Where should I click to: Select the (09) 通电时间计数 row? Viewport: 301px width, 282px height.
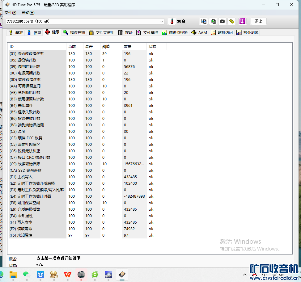(88, 67)
